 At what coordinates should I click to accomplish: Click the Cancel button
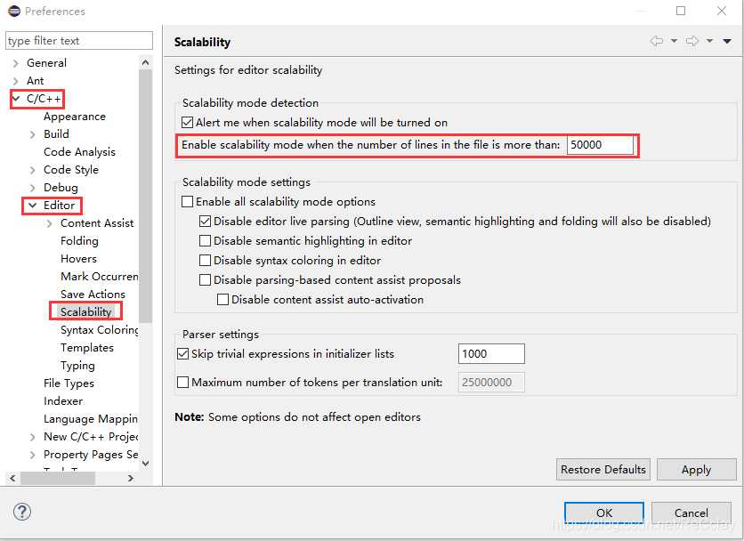coord(691,513)
